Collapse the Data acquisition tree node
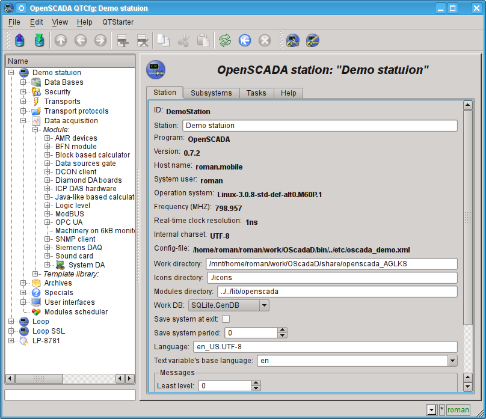The width and height of the screenshot is (486, 419). click(23, 121)
